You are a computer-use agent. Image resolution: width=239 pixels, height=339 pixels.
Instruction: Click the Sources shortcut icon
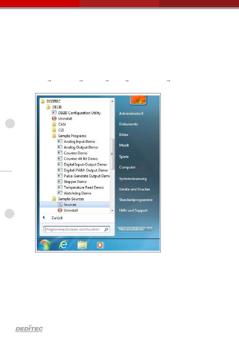(60, 205)
